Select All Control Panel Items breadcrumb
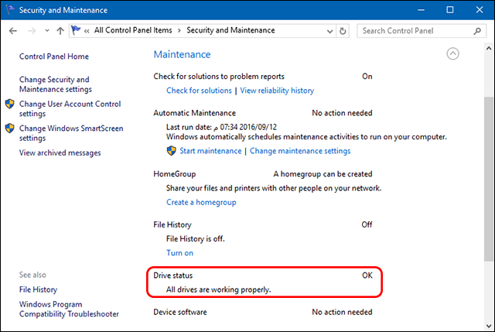 point(133,30)
